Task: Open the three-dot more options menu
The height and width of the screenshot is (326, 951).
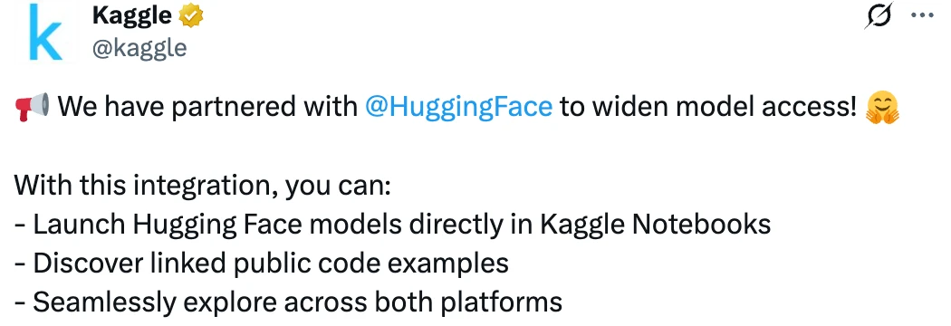Action: (x=923, y=16)
